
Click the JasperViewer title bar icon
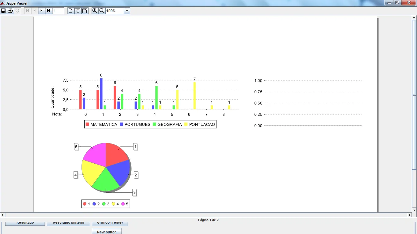(x=3, y=3)
